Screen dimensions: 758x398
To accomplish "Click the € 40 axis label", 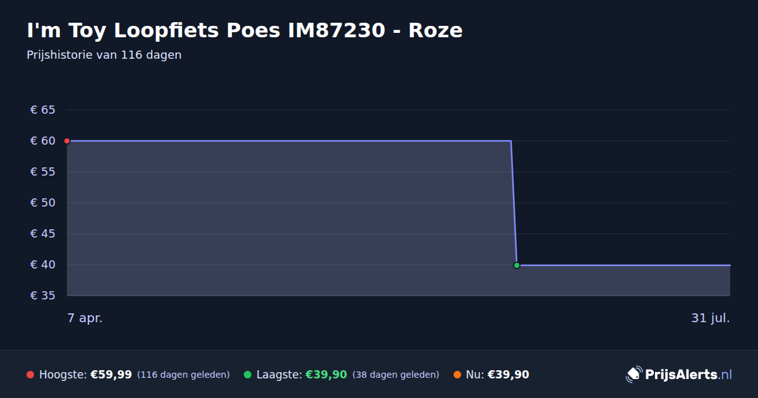I will coord(43,265).
